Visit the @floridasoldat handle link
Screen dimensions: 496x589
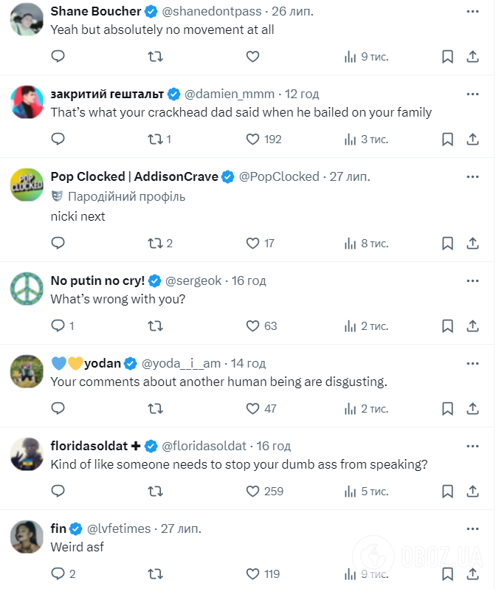click(205, 446)
